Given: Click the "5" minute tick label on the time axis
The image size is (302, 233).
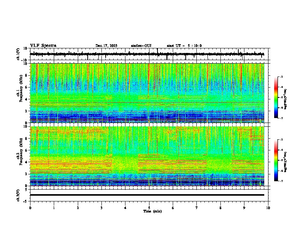Looking at the screenshot, I should coord(149,208).
